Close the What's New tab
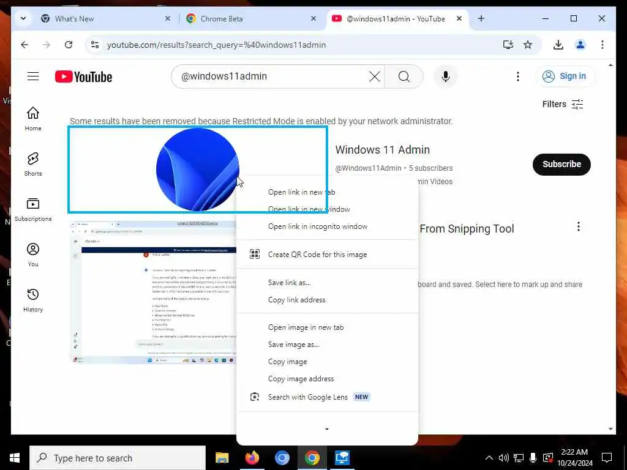627x470 pixels. tap(168, 18)
